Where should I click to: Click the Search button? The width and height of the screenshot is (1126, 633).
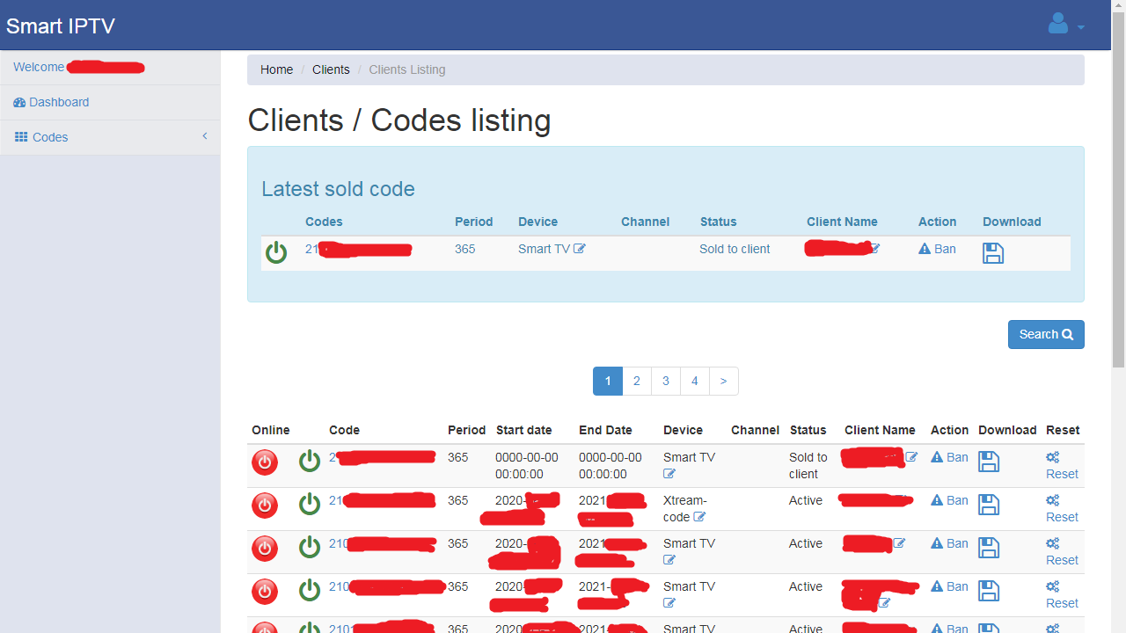point(1046,334)
